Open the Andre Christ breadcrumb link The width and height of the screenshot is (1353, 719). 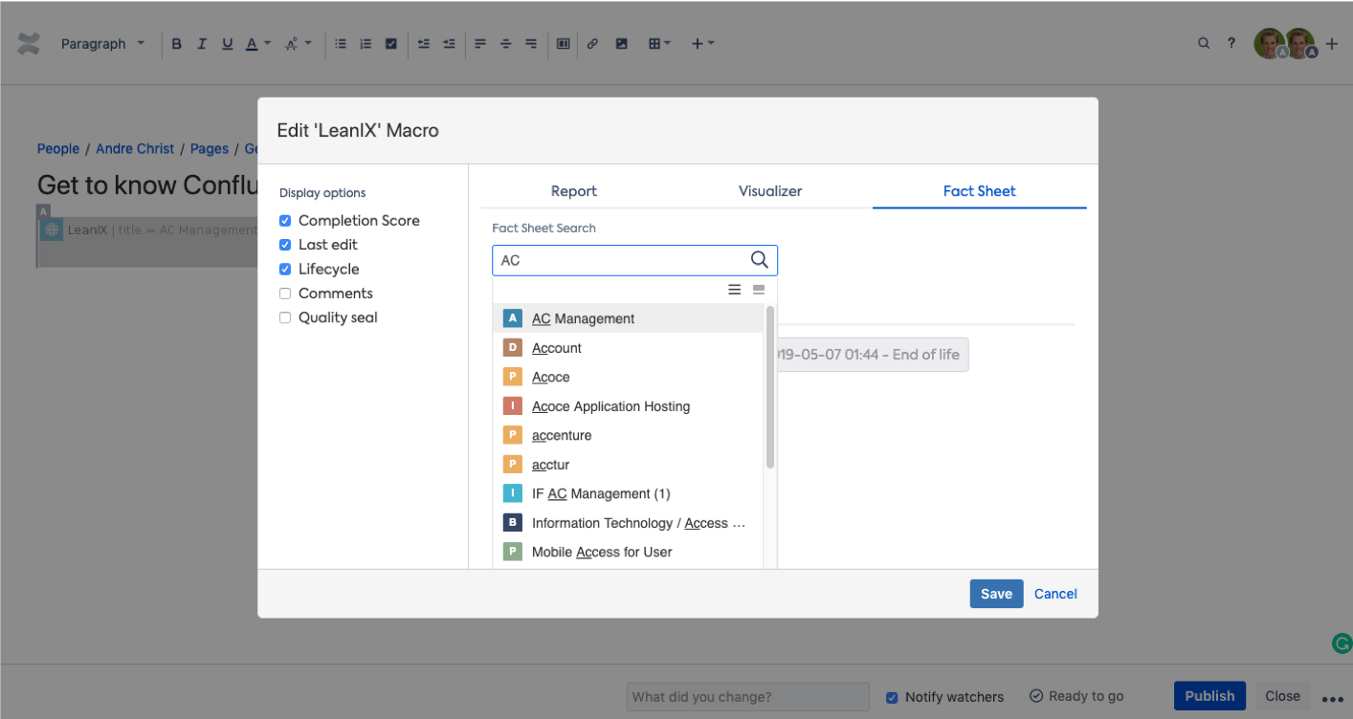tap(135, 148)
